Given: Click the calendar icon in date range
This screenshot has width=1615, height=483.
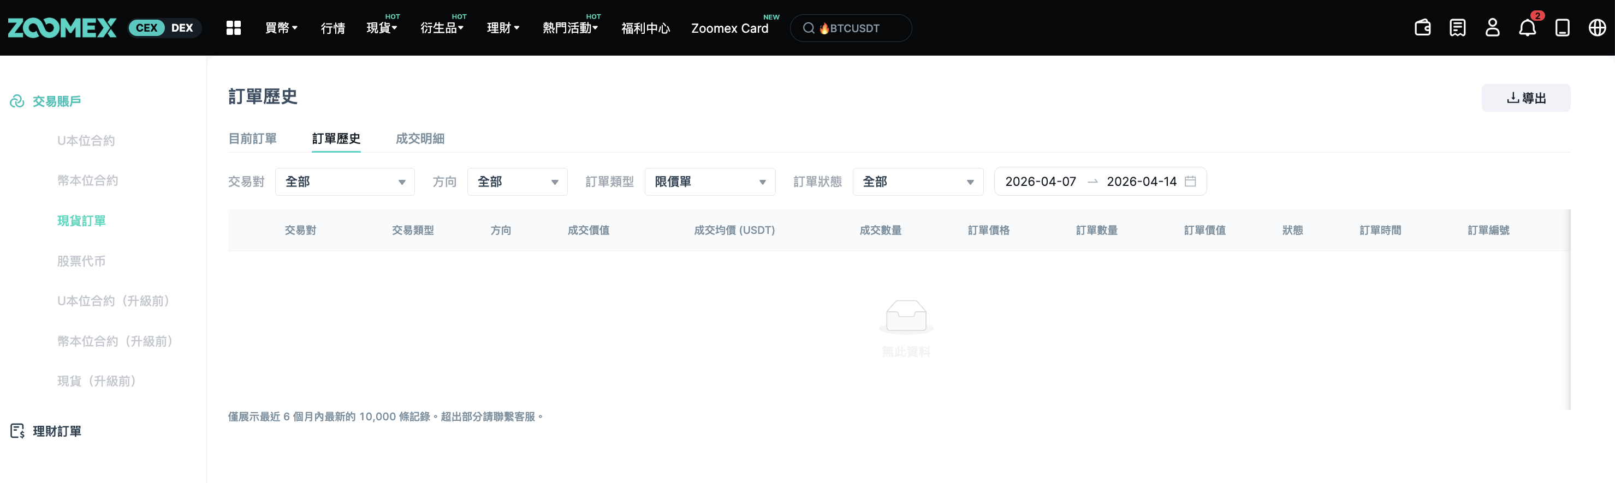Looking at the screenshot, I should tap(1190, 182).
